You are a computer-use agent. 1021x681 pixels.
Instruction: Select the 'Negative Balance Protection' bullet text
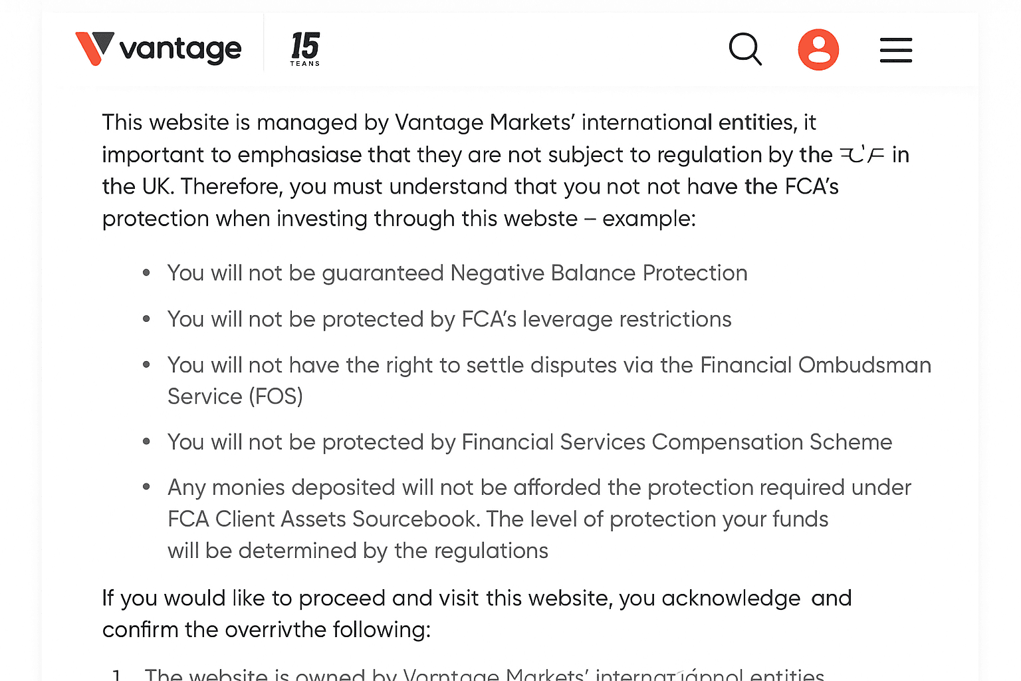(x=457, y=273)
